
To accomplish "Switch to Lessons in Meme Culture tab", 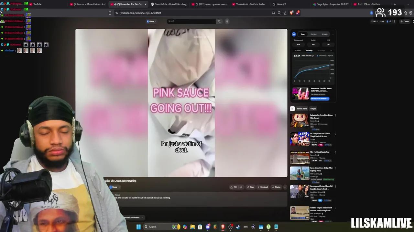I will tap(88, 4).
